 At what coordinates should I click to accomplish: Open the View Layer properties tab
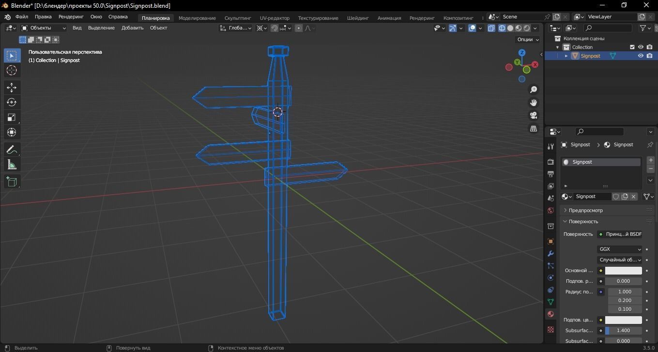pos(551,186)
